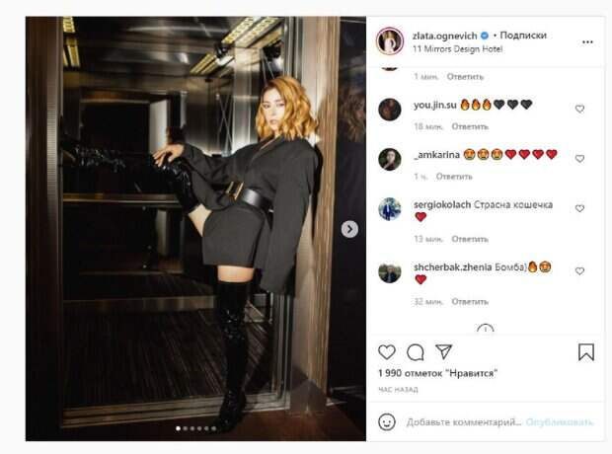Open 11 Mirrors Design Hotel location

457,49
